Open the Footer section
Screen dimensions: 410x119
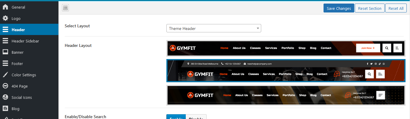[x=29, y=64]
